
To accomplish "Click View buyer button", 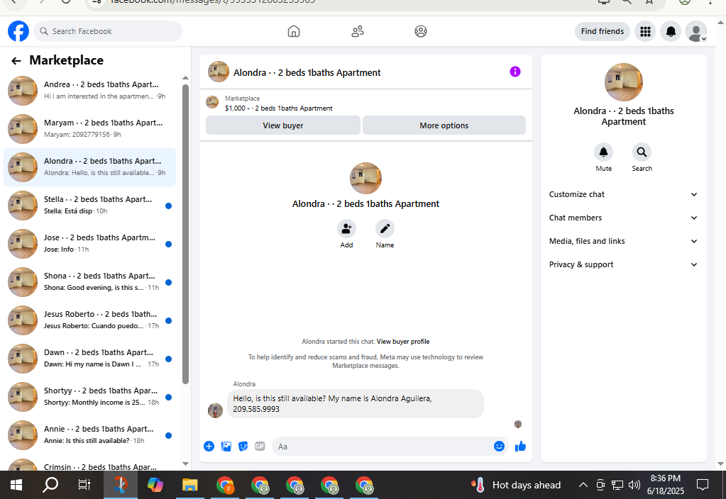I will (283, 125).
